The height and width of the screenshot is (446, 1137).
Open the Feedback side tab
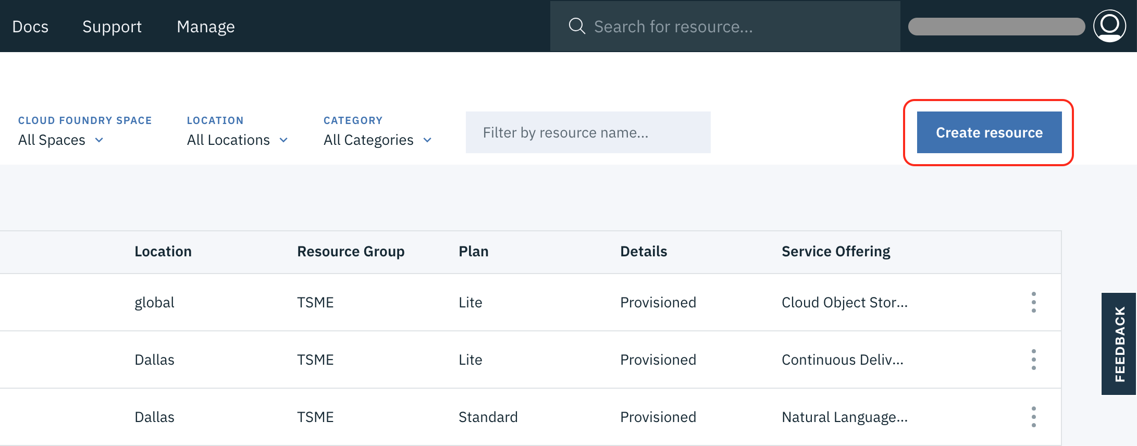click(1119, 344)
